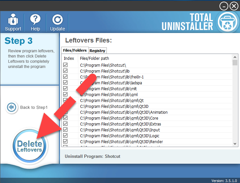Viewport: 240px width, 183px height.
Task: Select the lib\qml\Qt path row
Action: (112, 101)
